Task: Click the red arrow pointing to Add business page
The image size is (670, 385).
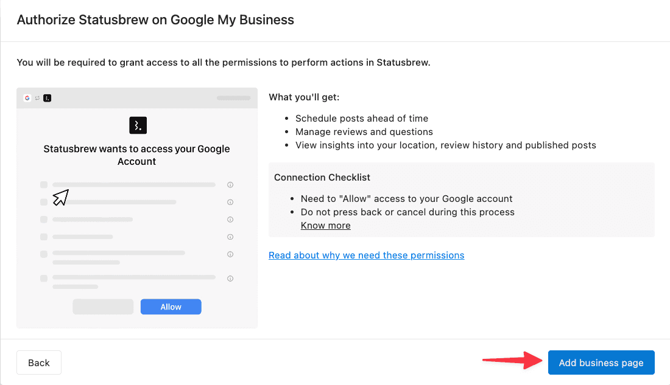Action: [512, 361]
